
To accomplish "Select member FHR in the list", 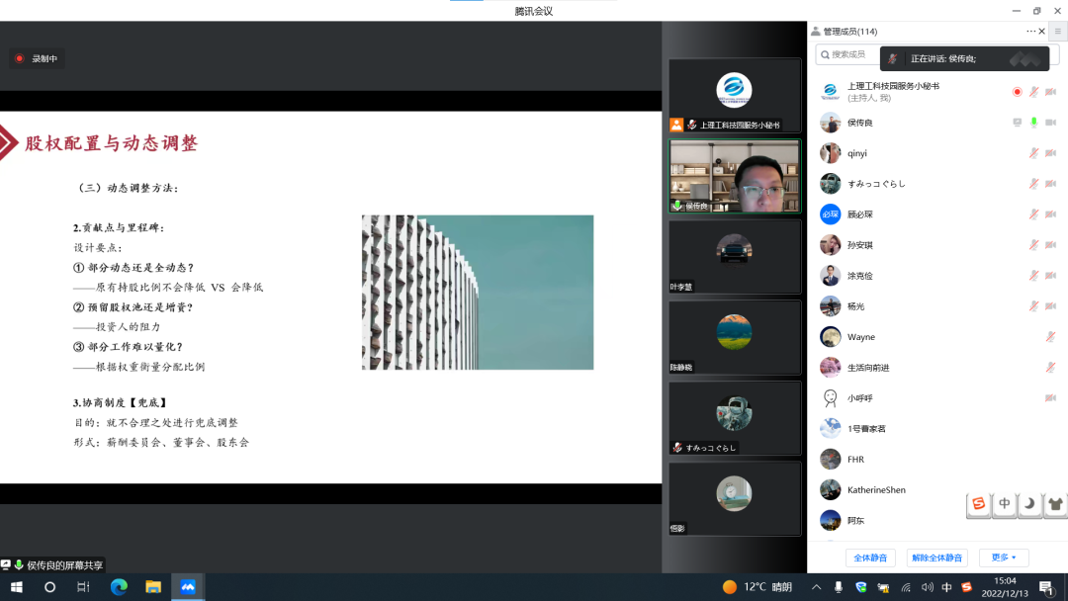I will click(937, 460).
